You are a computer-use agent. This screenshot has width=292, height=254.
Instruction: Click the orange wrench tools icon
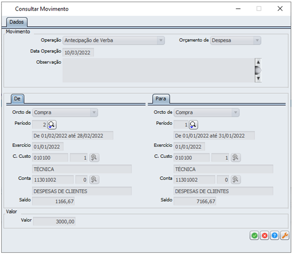coord(285,235)
